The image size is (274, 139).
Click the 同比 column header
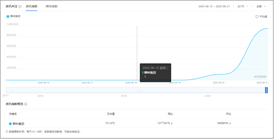(170, 114)
